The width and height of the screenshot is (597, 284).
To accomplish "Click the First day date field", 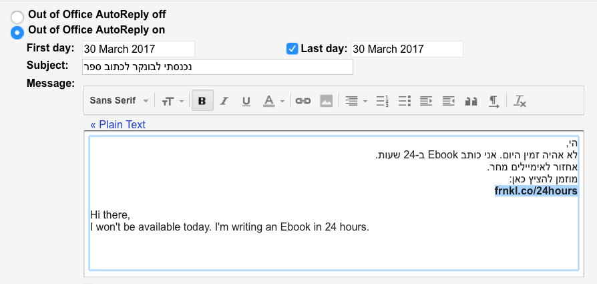I will (x=138, y=49).
